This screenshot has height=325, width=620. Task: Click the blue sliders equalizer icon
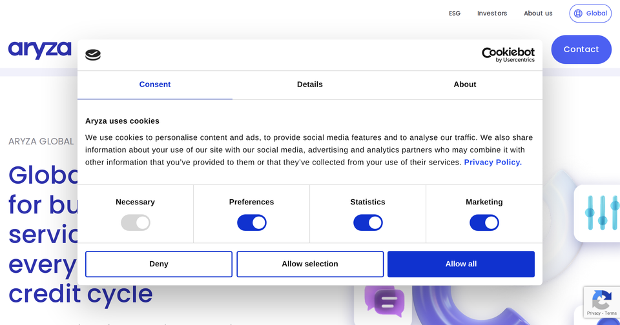tap(601, 213)
